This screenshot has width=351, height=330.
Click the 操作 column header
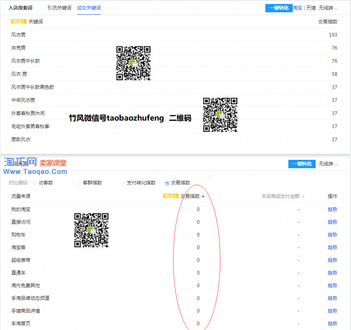(332, 196)
